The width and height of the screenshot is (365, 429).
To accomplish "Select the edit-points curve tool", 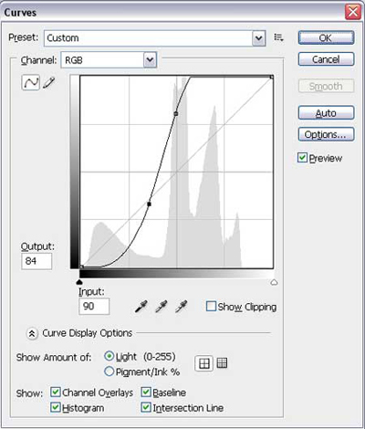I will coord(31,82).
